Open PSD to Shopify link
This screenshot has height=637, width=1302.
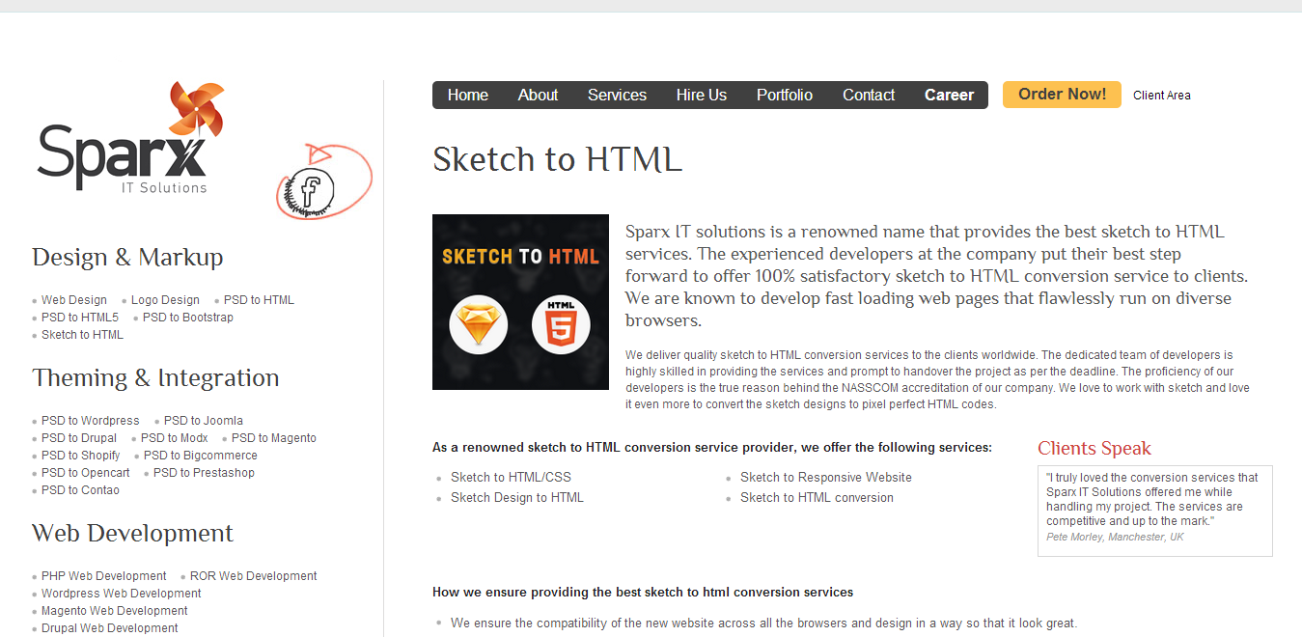(x=81, y=456)
